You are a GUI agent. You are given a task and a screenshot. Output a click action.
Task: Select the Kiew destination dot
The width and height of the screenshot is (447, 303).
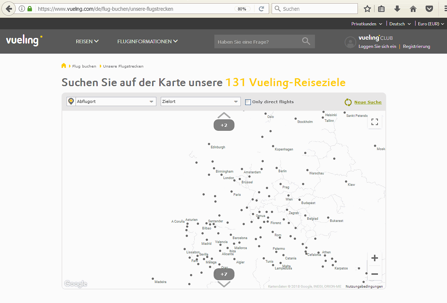pyautogui.click(x=346, y=182)
